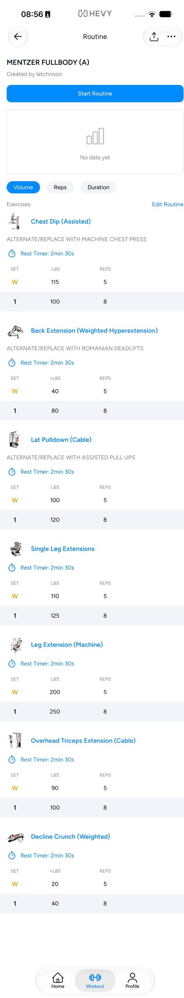Screen dimensions: 184x998
Task: Open the Home tab in bottom bar
Action: (58, 980)
